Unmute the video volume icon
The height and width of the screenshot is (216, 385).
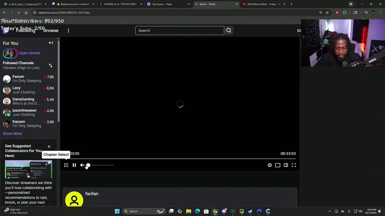click(82, 165)
